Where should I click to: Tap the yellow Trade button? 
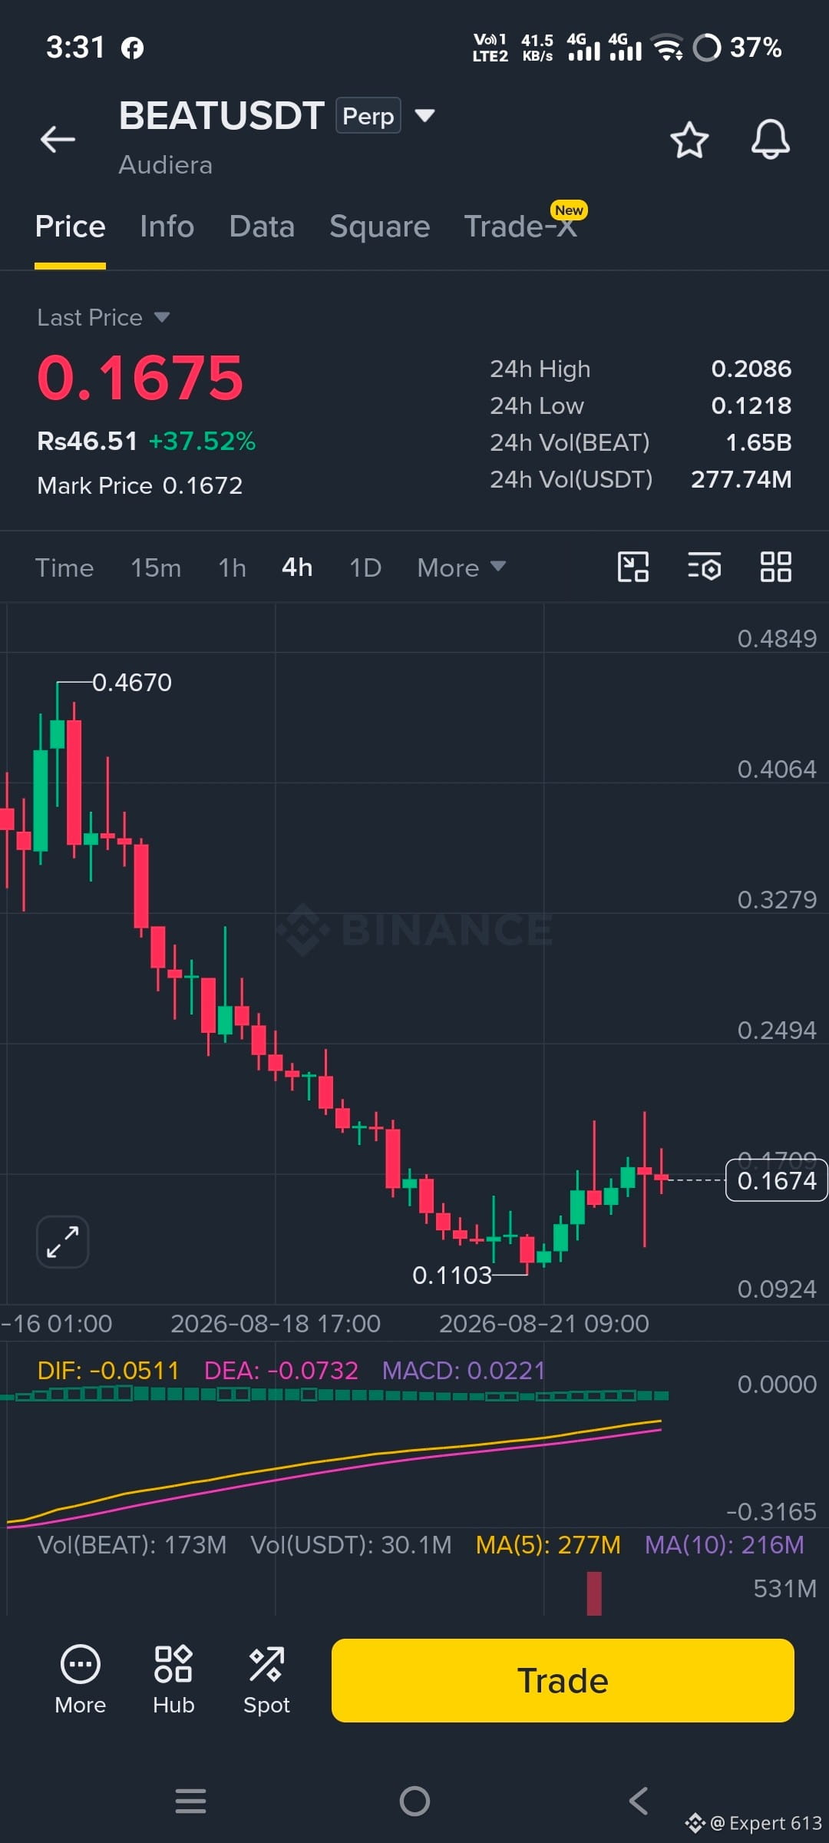(563, 1680)
